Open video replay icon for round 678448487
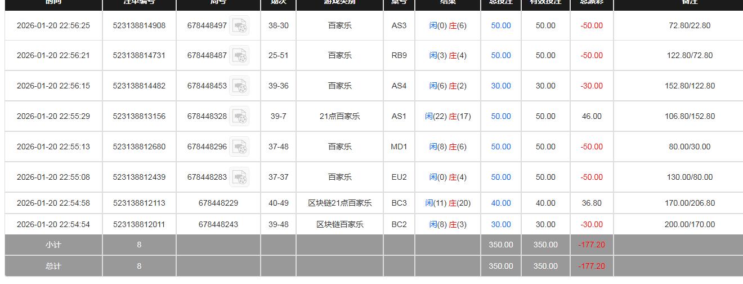The width and height of the screenshot is (743, 284). pyautogui.click(x=239, y=55)
